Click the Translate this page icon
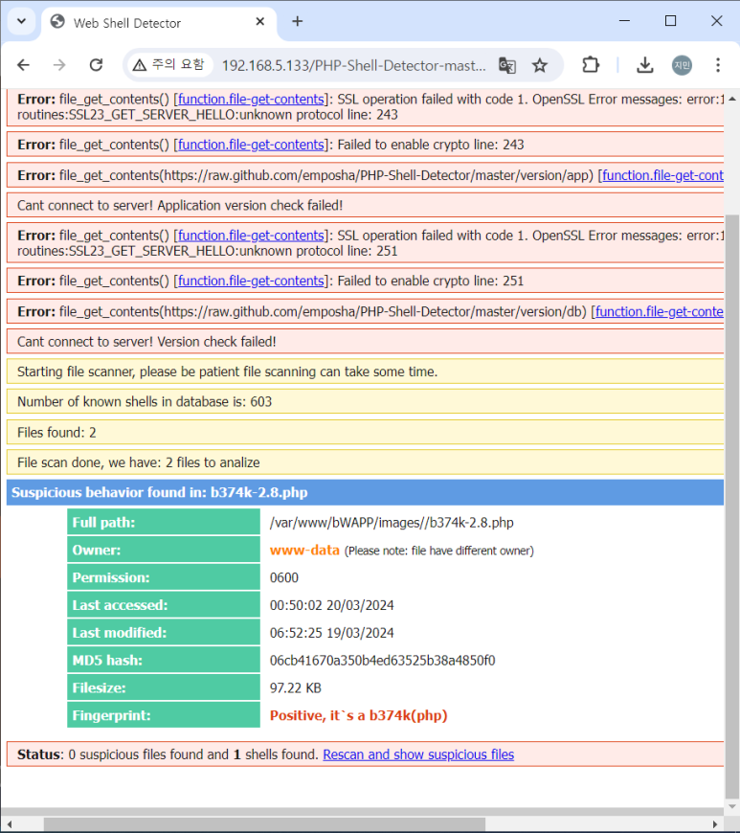This screenshot has height=833, width=740. click(506, 65)
